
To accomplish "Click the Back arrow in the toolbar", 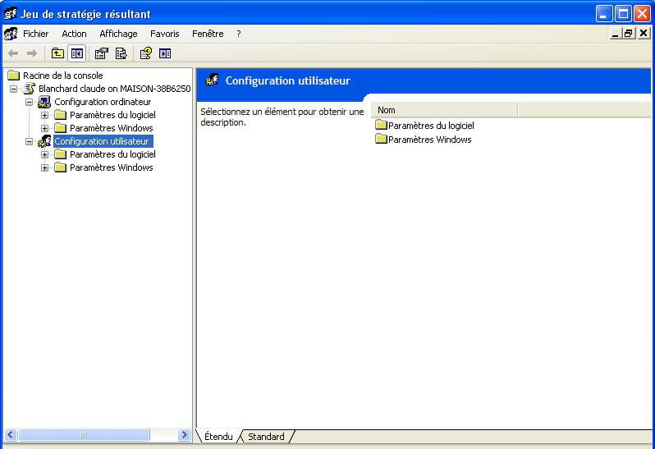I will point(13,53).
